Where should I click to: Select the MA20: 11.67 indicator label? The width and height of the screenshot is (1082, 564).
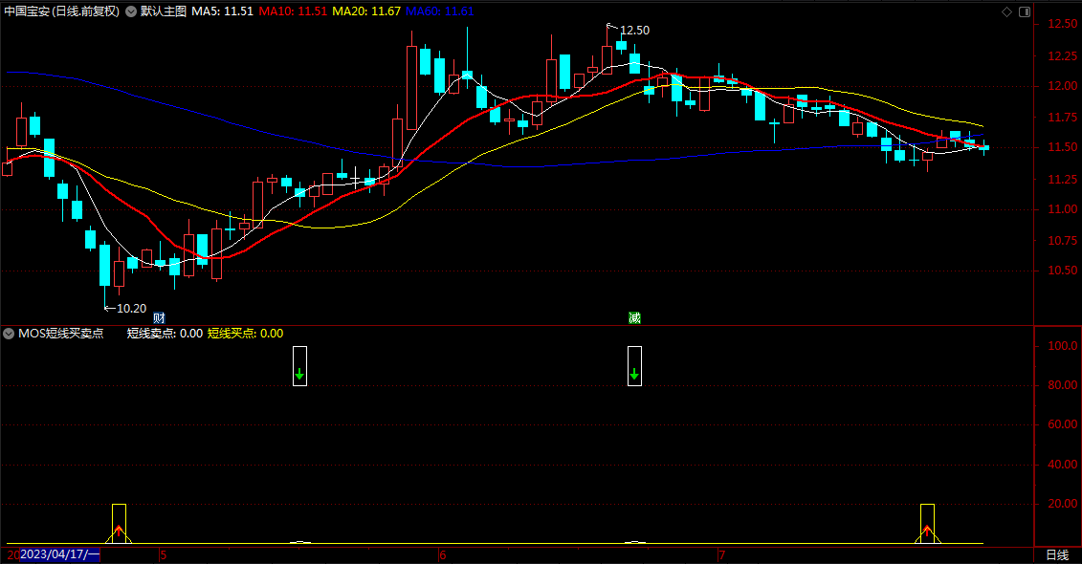(x=366, y=11)
